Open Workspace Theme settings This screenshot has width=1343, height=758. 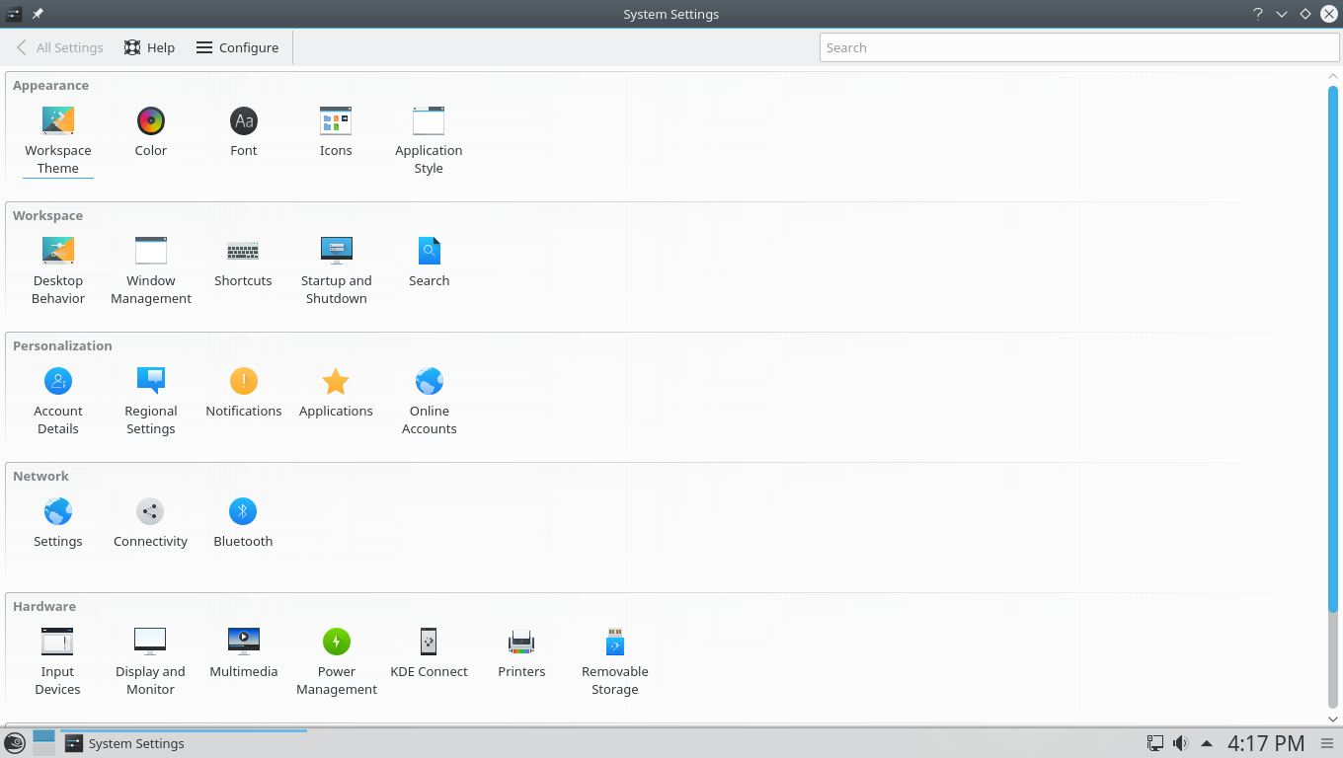coord(58,140)
